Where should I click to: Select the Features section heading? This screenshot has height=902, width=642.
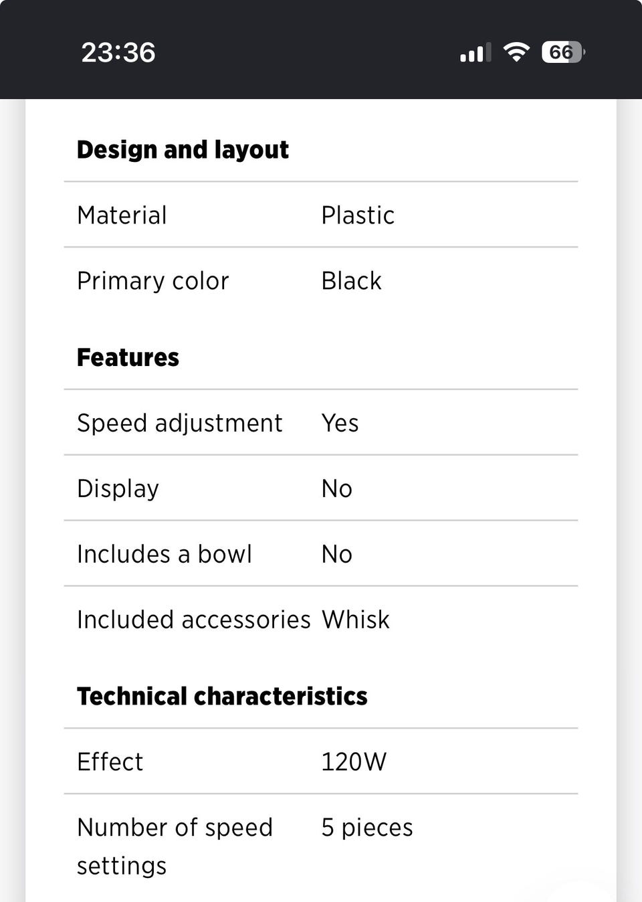pos(128,357)
